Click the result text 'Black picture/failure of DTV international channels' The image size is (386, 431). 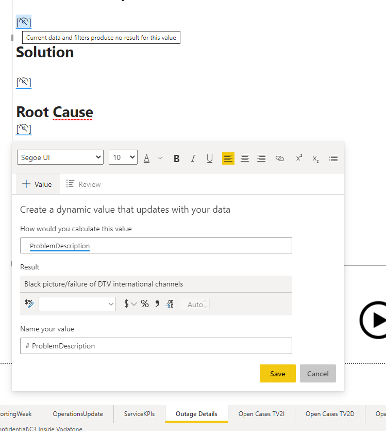pyautogui.click(x=104, y=284)
